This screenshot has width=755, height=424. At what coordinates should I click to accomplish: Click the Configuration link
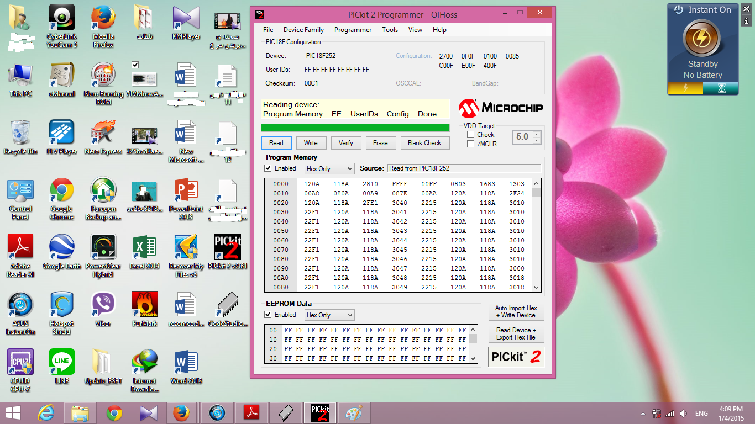click(x=414, y=56)
